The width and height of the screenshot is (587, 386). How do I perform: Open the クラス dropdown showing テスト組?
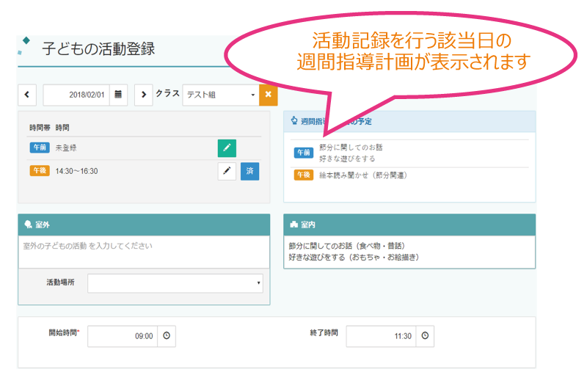pos(220,95)
